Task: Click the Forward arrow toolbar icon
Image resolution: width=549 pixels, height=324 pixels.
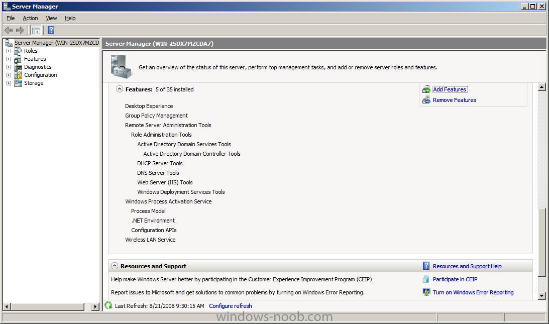Action: click(20, 31)
